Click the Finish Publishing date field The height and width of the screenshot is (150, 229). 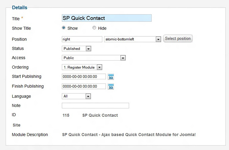click(x=84, y=86)
